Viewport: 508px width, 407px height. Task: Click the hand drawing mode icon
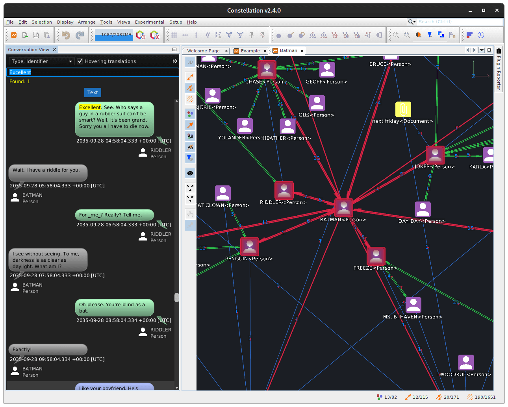coord(190,214)
